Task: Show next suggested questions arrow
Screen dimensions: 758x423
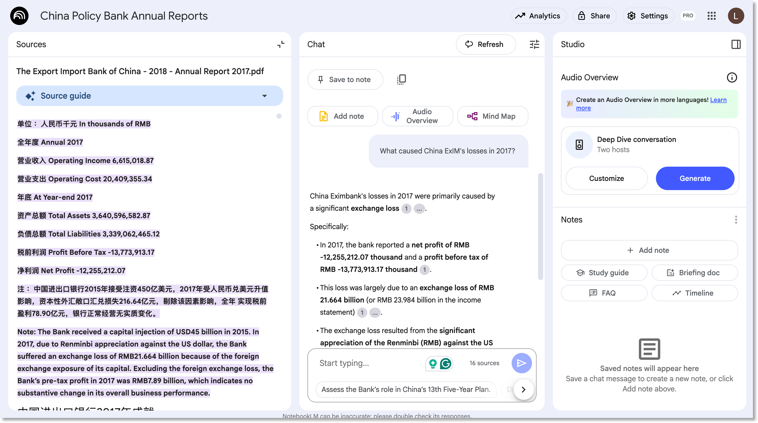Action: tap(524, 389)
